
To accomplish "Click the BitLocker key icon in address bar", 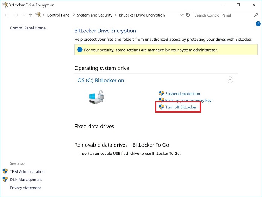I will (x=38, y=15).
